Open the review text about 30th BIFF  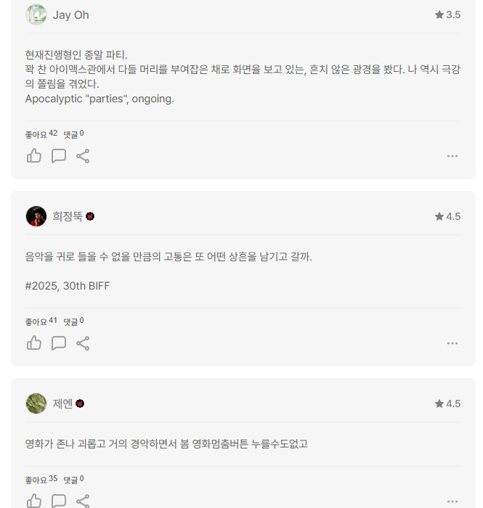(169, 271)
